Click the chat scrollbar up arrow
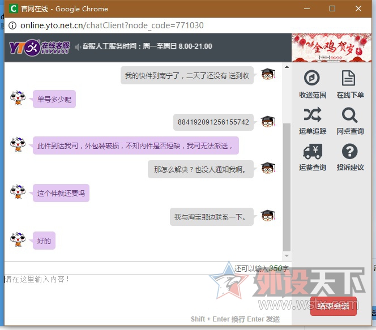 (286, 68)
